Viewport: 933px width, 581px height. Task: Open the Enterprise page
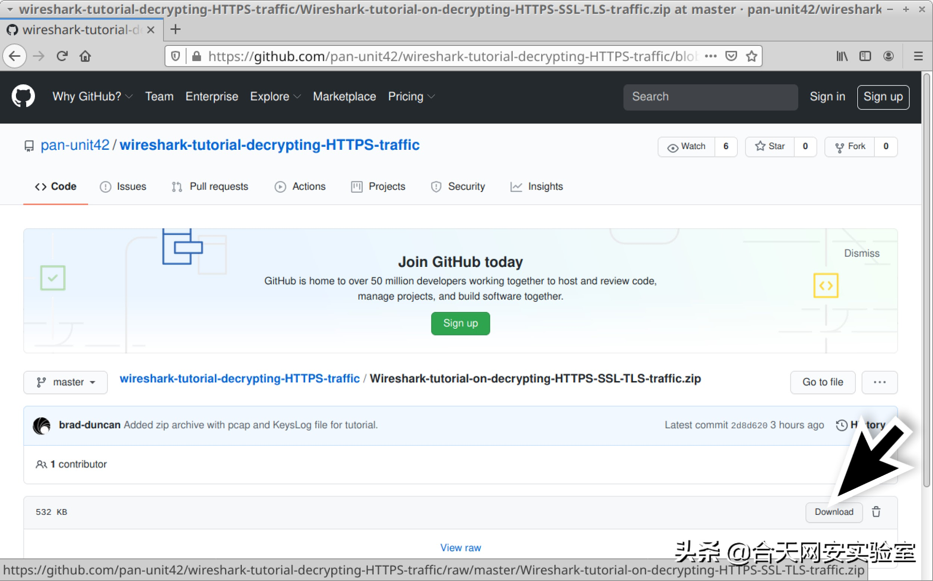pyautogui.click(x=212, y=97)
